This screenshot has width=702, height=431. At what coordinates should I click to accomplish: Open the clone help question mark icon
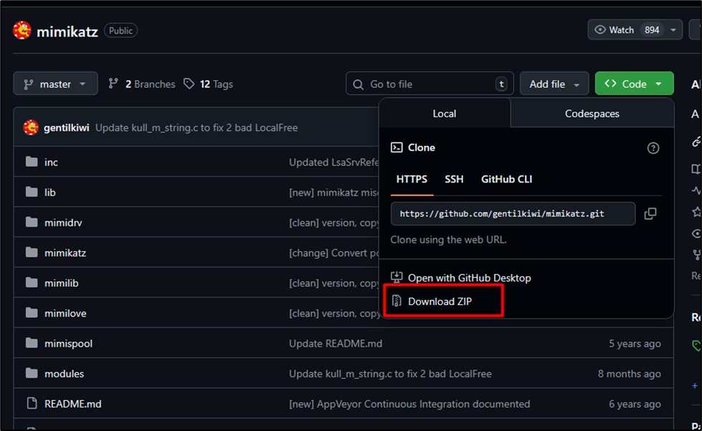[653, 148]
